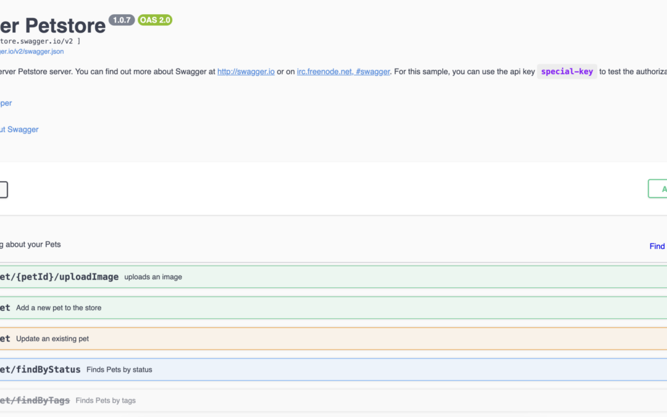Open the http://swagger.io link

coord(246,72)
